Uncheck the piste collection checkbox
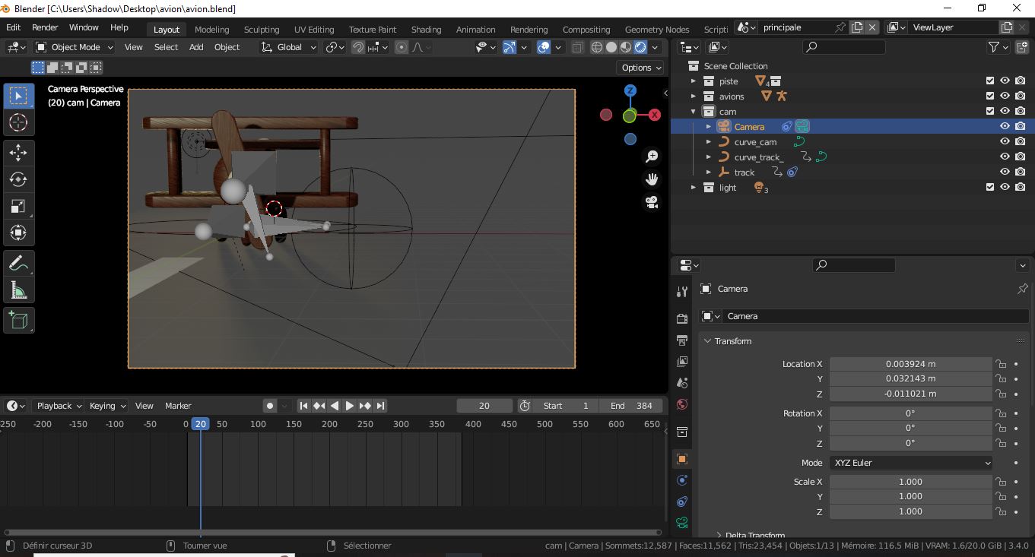Image resolution: width=1035 pixels, height=557 pixels. [989, 81]
